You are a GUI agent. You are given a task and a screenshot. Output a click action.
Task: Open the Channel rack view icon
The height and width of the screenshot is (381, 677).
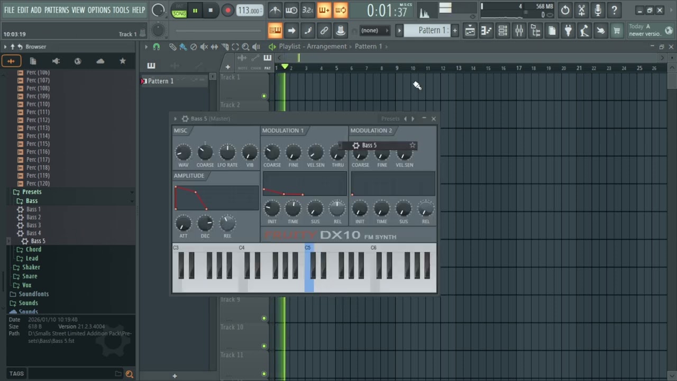coord(503,31)
